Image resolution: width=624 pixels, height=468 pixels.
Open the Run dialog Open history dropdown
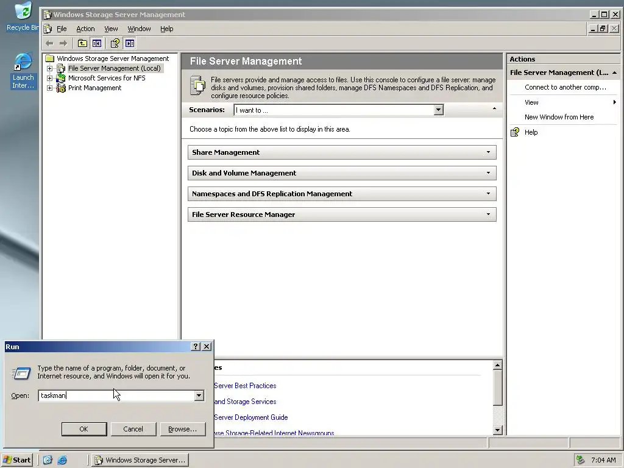coord(199,395)
